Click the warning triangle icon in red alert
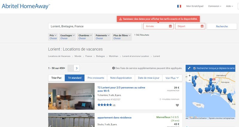The image size is (239, 127). (x=120, y=19)
